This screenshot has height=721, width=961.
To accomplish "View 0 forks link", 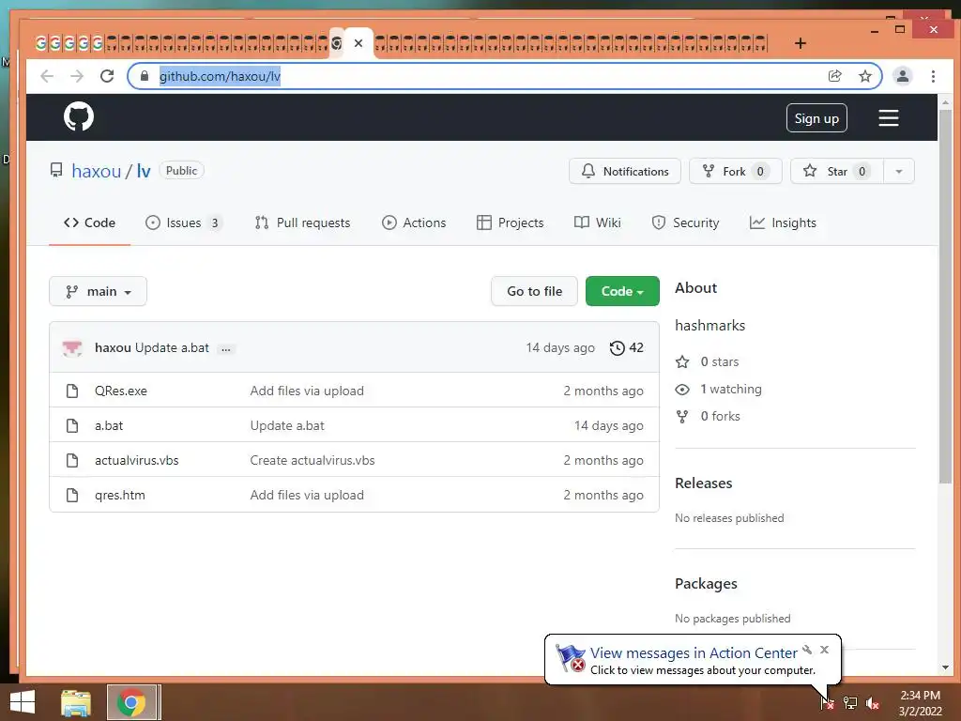I will (708, 416).
